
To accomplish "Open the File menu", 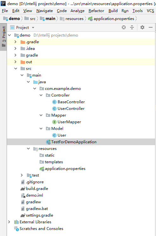I will 5,11.
